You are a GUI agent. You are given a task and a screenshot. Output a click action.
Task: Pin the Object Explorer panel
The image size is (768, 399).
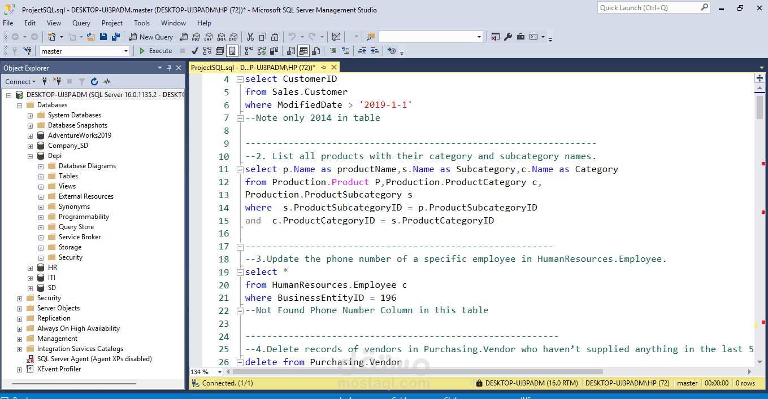pyautogui.click(x=169, y=68)
